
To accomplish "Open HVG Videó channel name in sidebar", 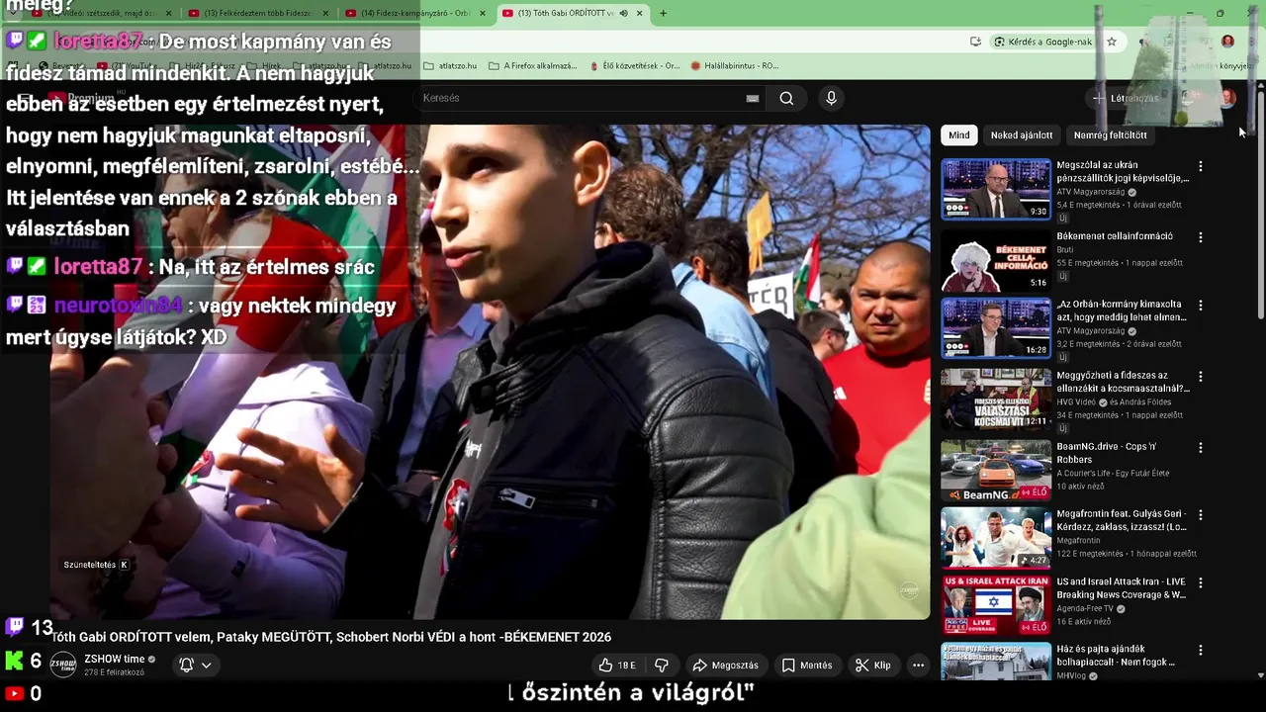I will (x=1076, y=401).
